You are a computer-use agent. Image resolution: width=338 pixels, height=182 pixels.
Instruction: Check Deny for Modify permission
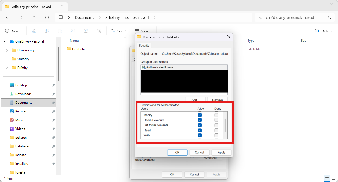216,115
